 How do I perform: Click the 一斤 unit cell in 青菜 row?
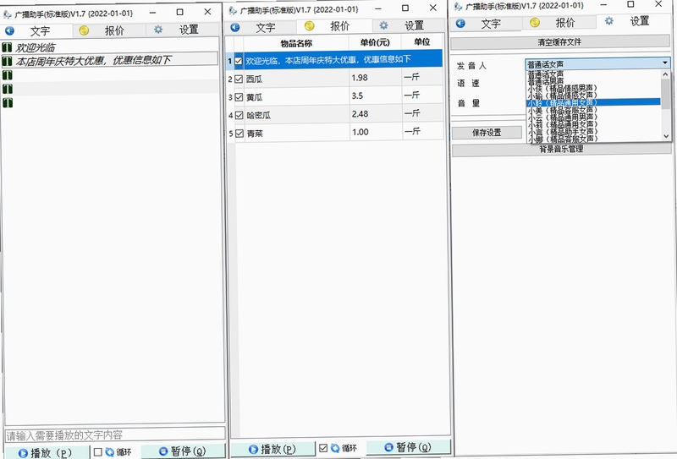pyautogui.click(x=423, y=131)
